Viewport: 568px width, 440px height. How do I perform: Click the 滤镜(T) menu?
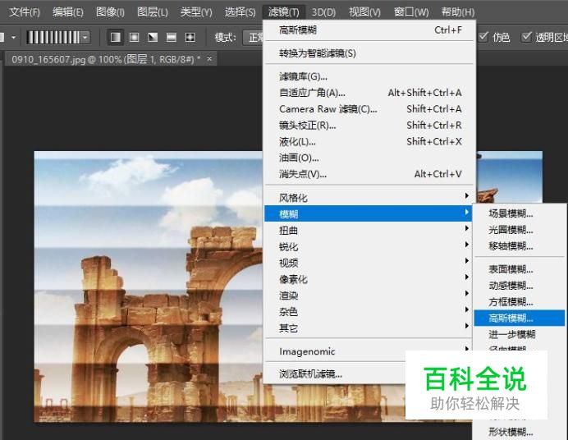(284, 12)
